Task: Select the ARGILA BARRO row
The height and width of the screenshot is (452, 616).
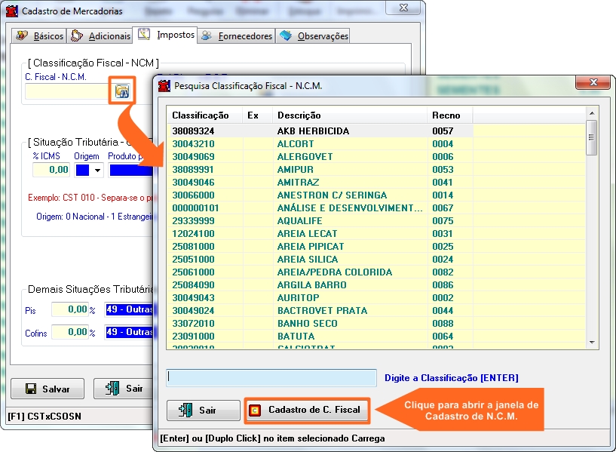Action: 376,285
